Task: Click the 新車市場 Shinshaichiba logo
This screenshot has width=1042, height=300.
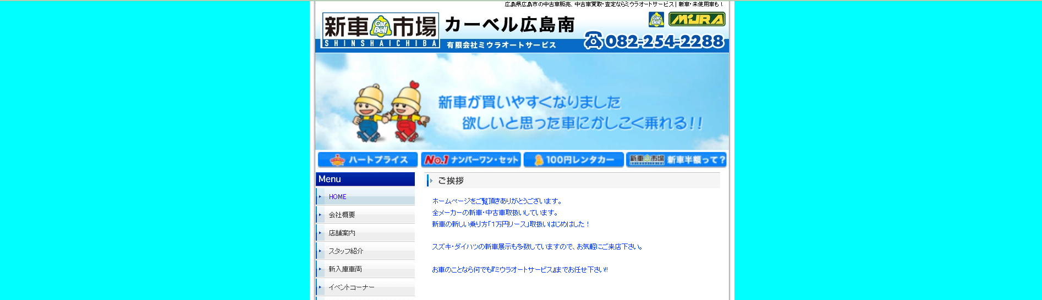Action: pos(381,30)
